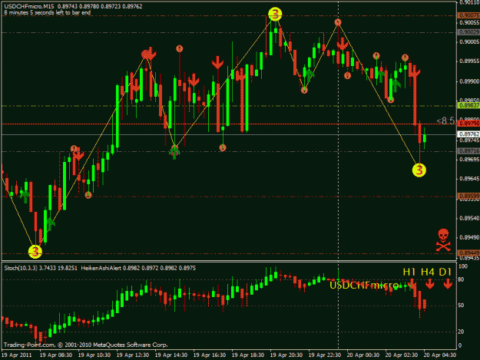Viewport: 480px width, 360px height.
Task: Click the red down arrow under D1
Action: pyautogui.click(x=448, y=284)
